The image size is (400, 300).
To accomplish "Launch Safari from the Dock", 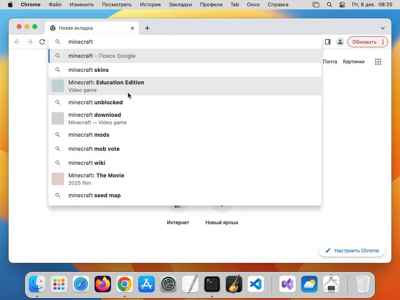I will pos(81,284).
